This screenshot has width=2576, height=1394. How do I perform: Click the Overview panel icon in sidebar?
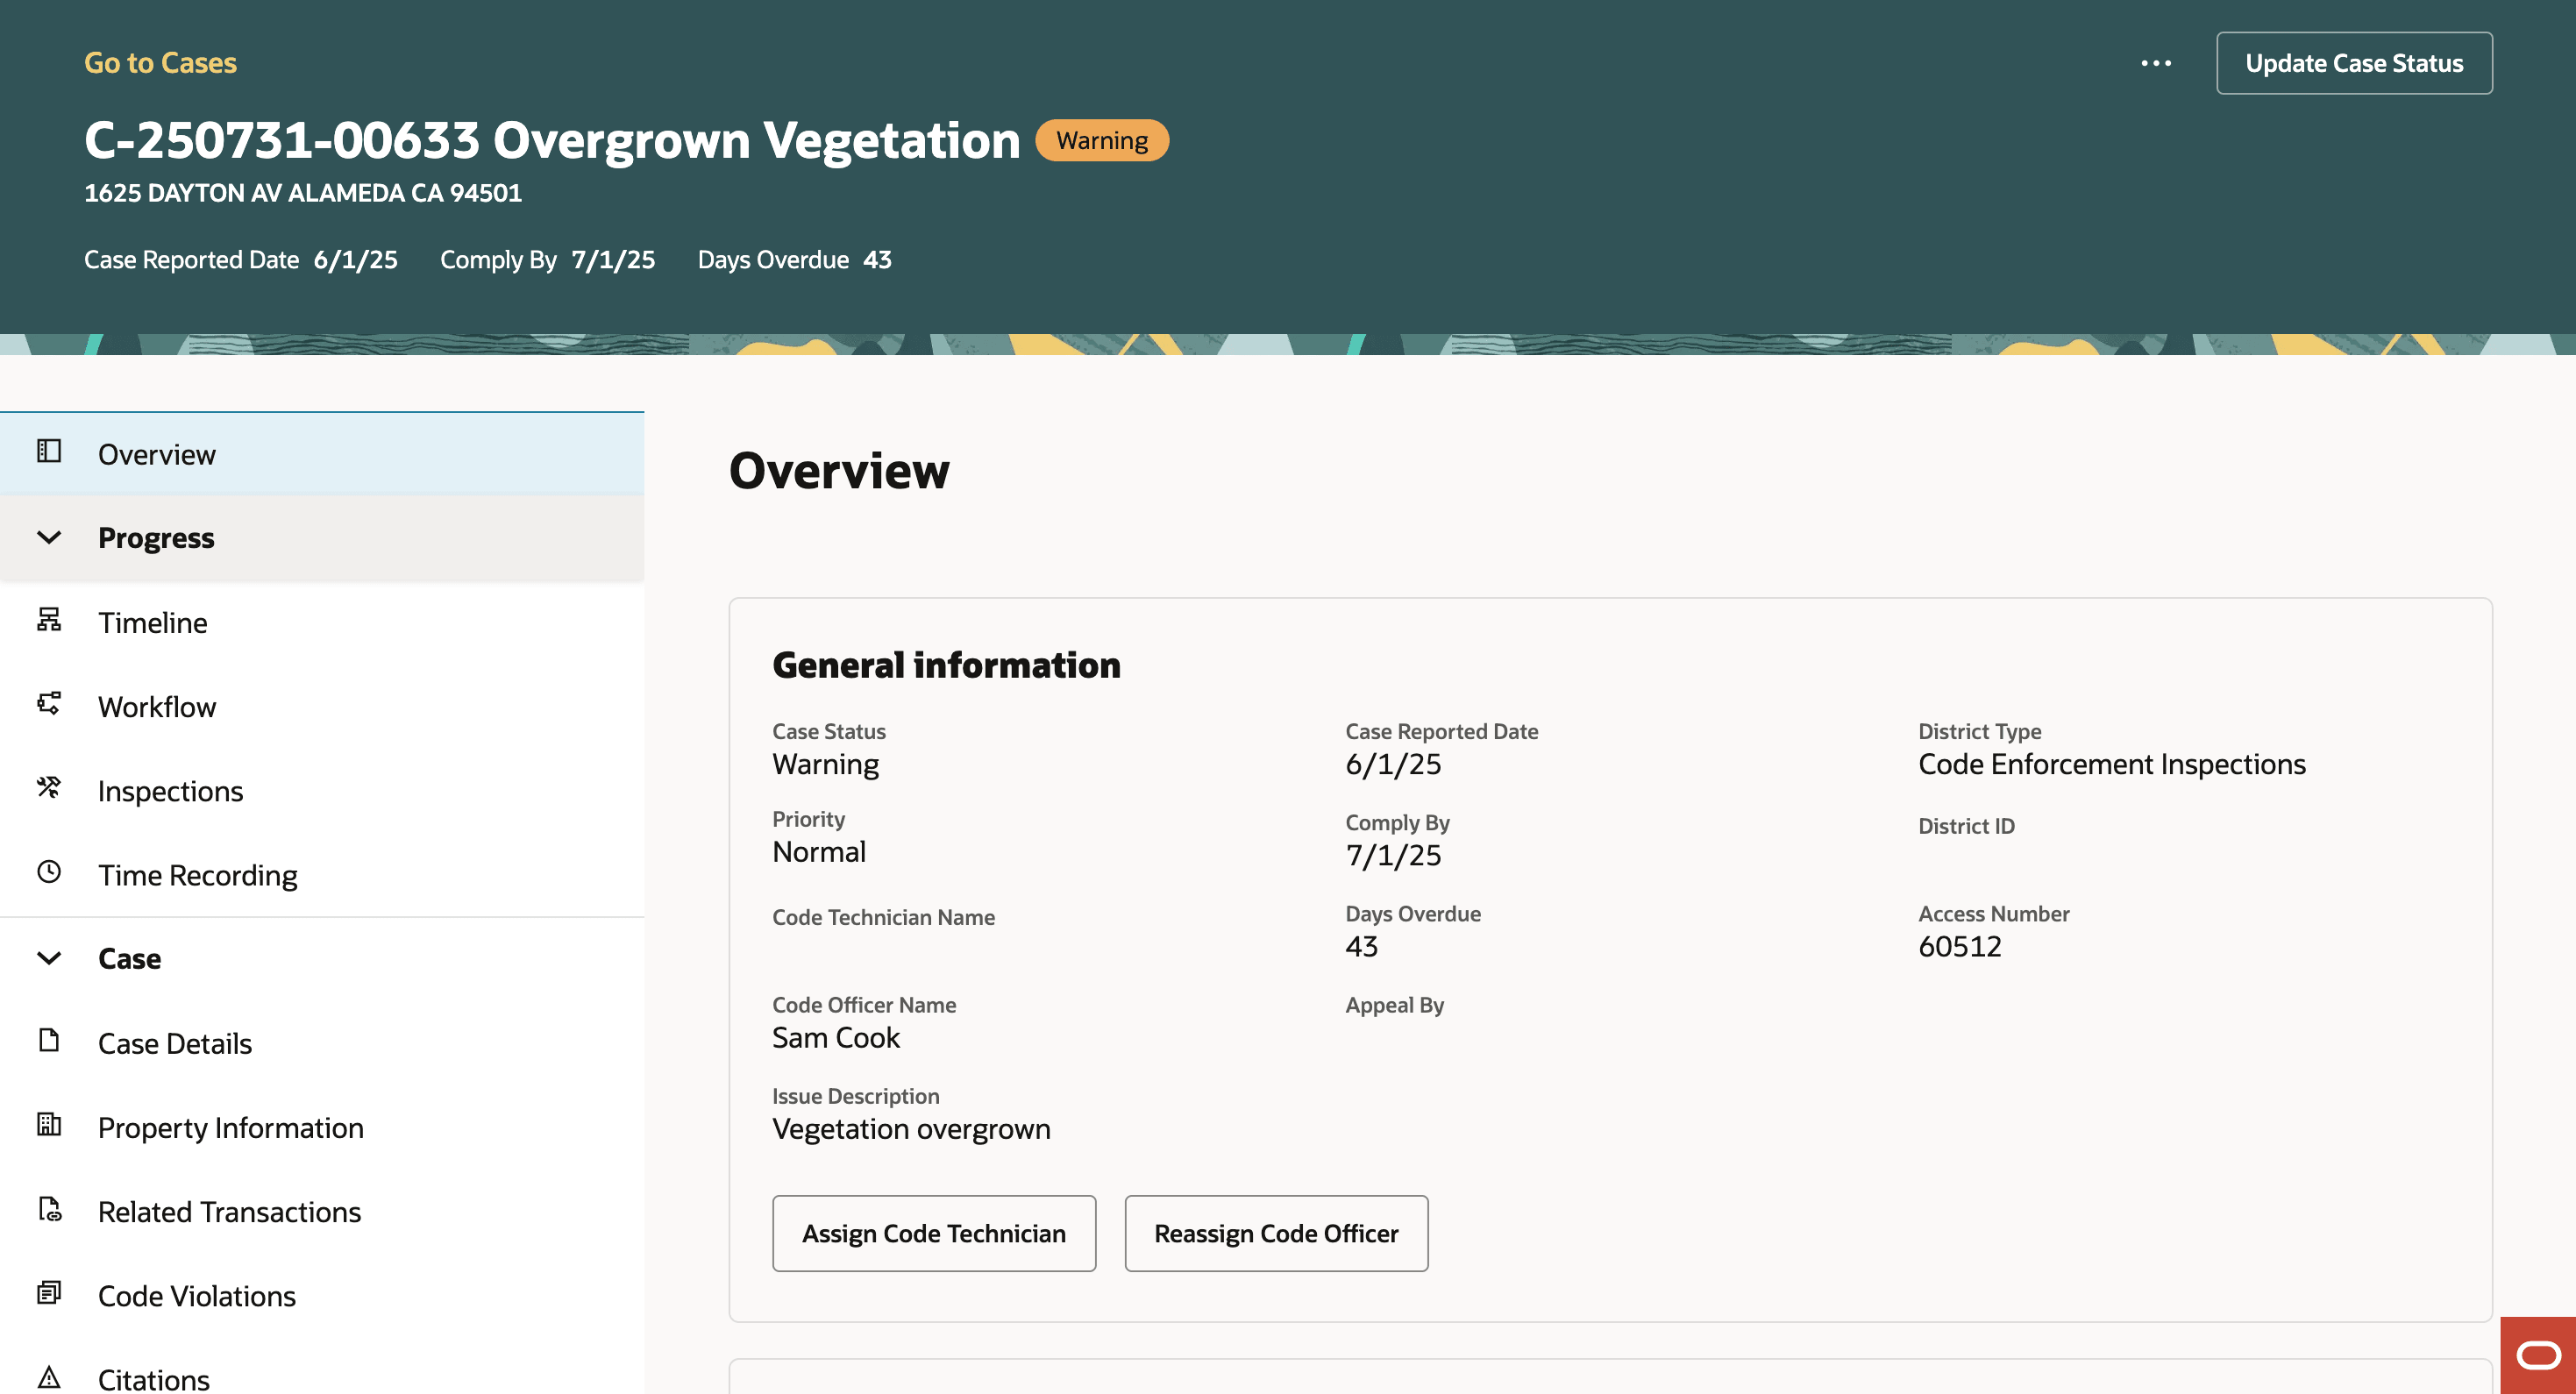tap(49, 451)
